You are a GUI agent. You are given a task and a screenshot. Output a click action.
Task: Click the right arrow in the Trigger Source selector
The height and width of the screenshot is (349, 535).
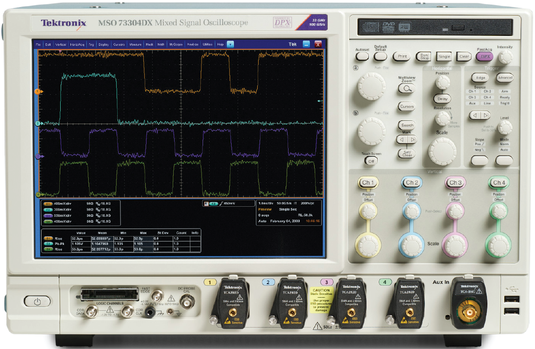486,115
